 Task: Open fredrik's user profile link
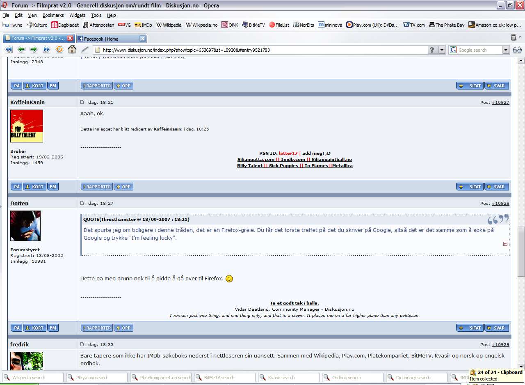pos(19,344)
